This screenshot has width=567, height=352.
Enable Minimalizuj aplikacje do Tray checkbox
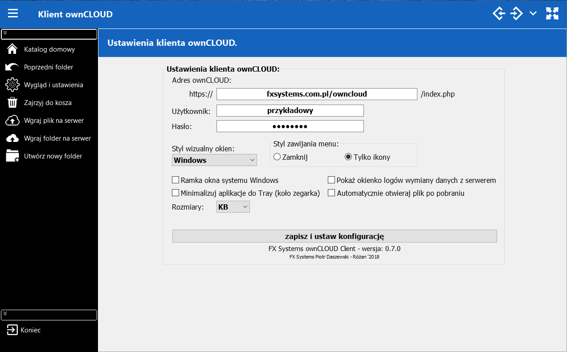[175, 193]
